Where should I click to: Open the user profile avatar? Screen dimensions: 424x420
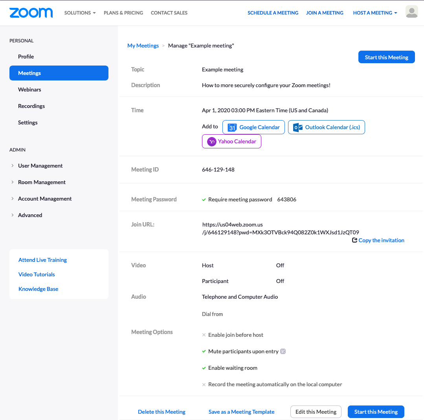pos(411,12)
